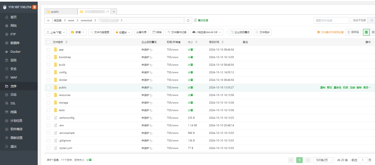Open 网站 in the sidebar

19,26
